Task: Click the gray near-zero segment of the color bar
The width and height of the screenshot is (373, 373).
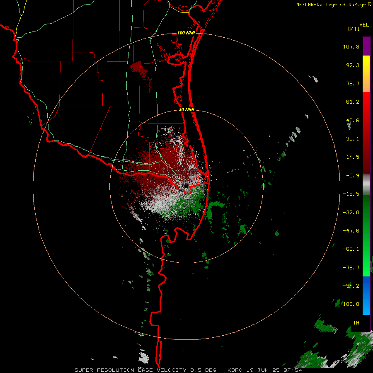Action: pos(366,184)
